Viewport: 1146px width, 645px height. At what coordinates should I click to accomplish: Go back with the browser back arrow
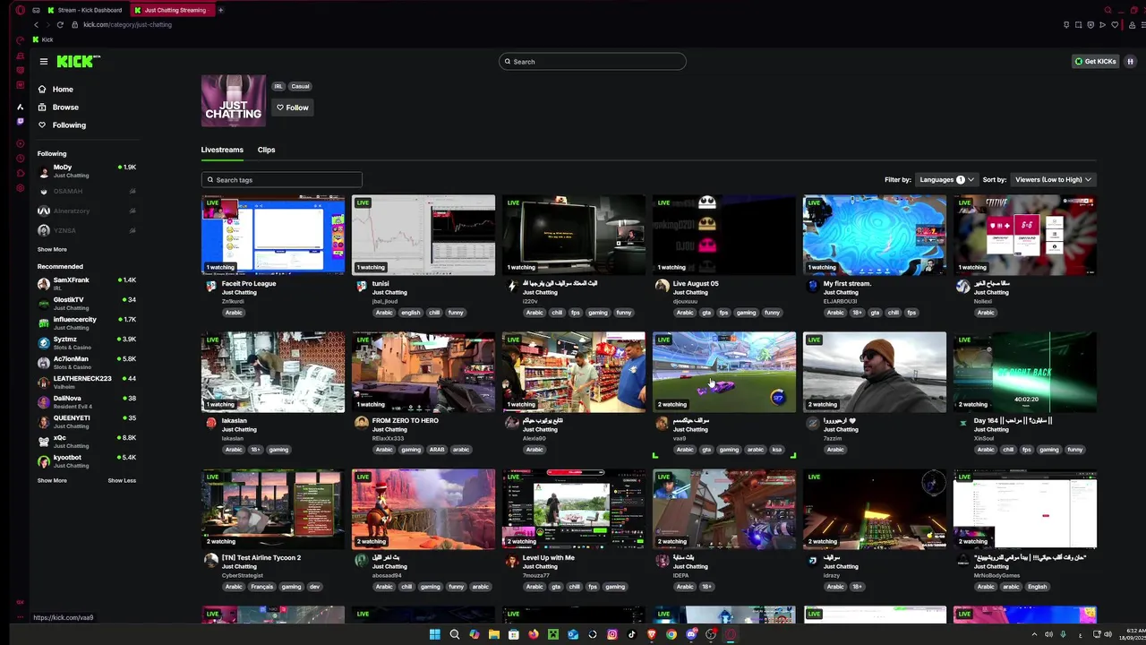36,24
